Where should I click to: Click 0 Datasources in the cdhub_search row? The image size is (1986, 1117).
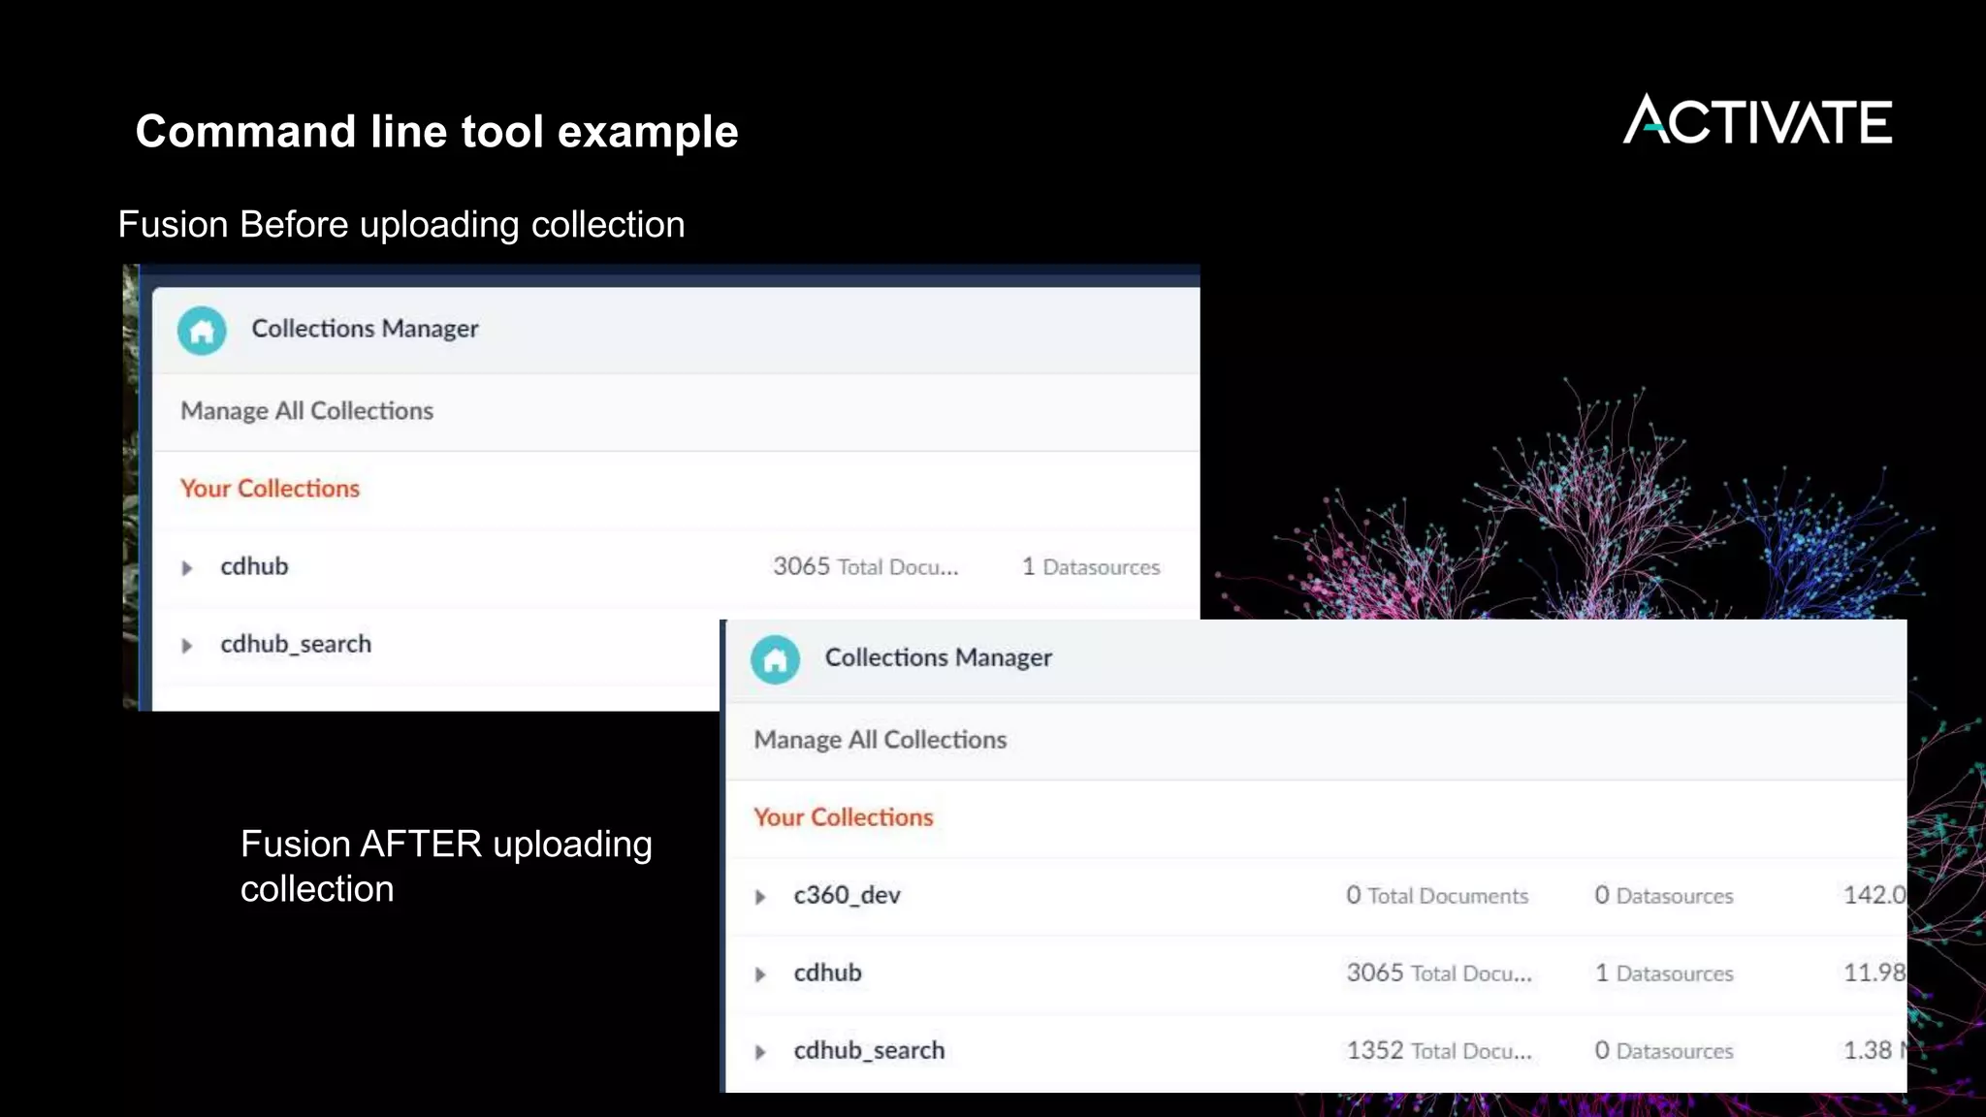point(1664,1050)
